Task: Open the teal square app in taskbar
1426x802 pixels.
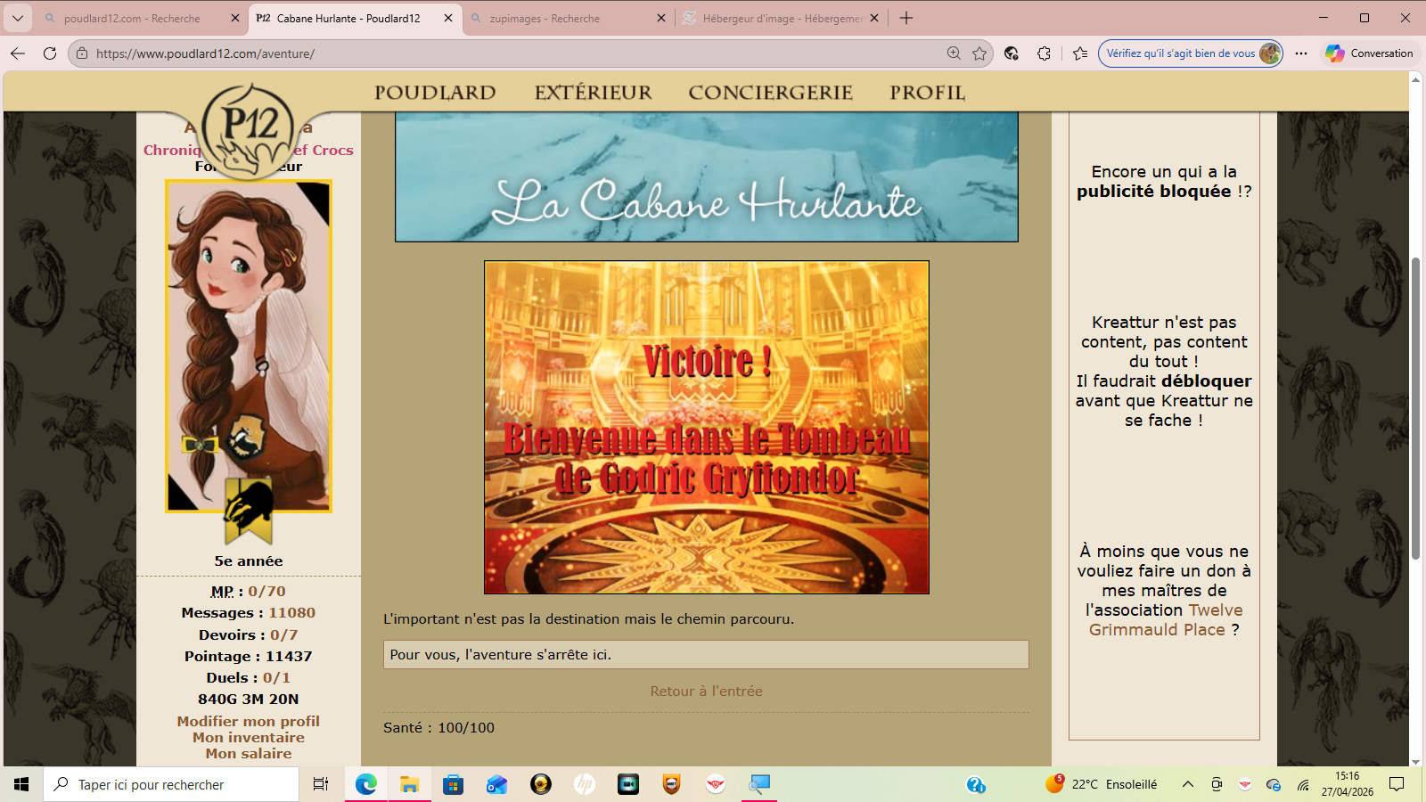Action: tap(628, 784)
